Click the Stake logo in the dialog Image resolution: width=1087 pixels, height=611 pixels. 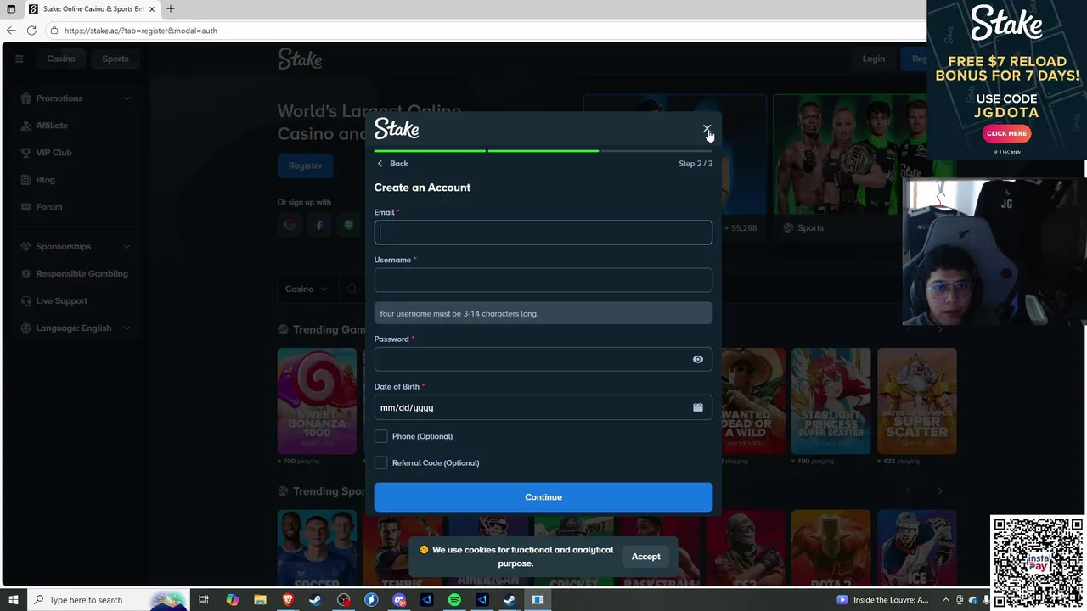coord(397,129)
